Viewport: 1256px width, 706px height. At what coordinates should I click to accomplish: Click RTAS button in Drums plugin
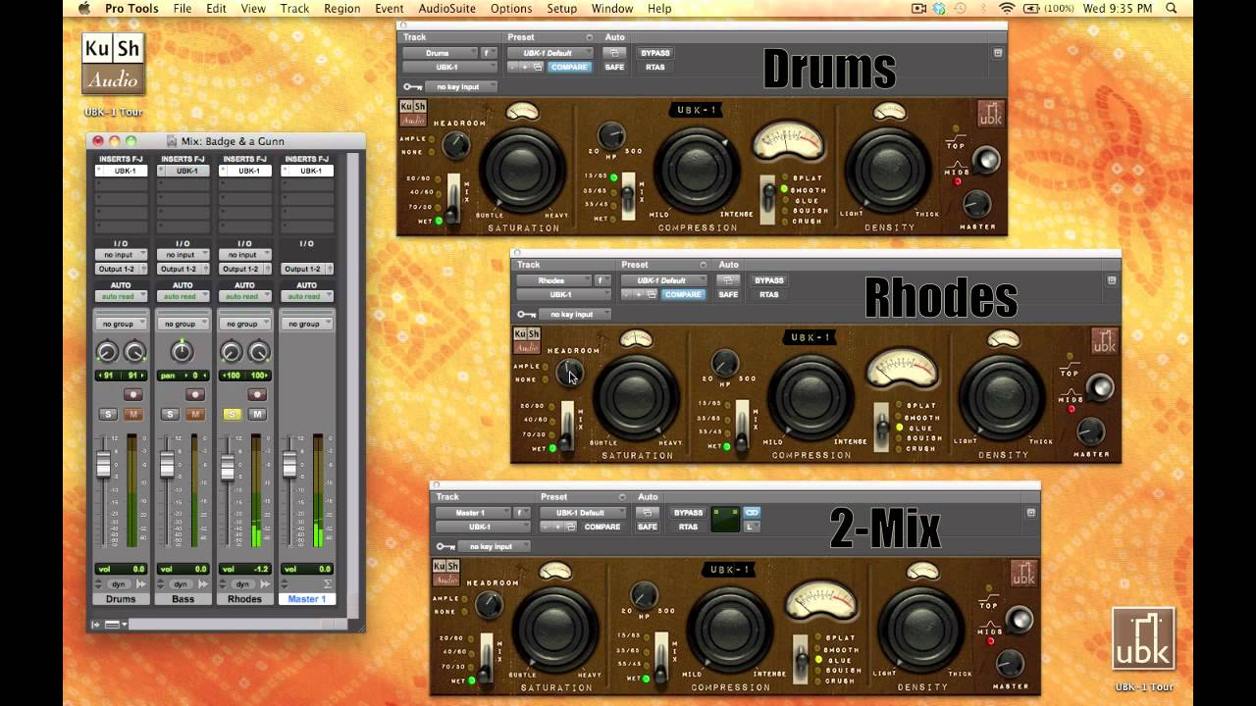coord(654,68)
